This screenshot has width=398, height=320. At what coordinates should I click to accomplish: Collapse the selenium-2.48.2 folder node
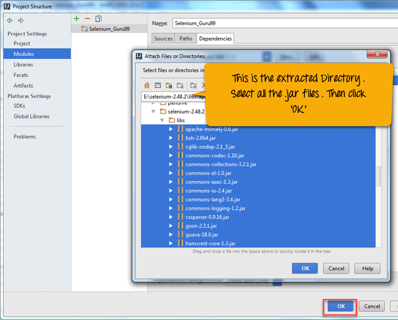154,112
